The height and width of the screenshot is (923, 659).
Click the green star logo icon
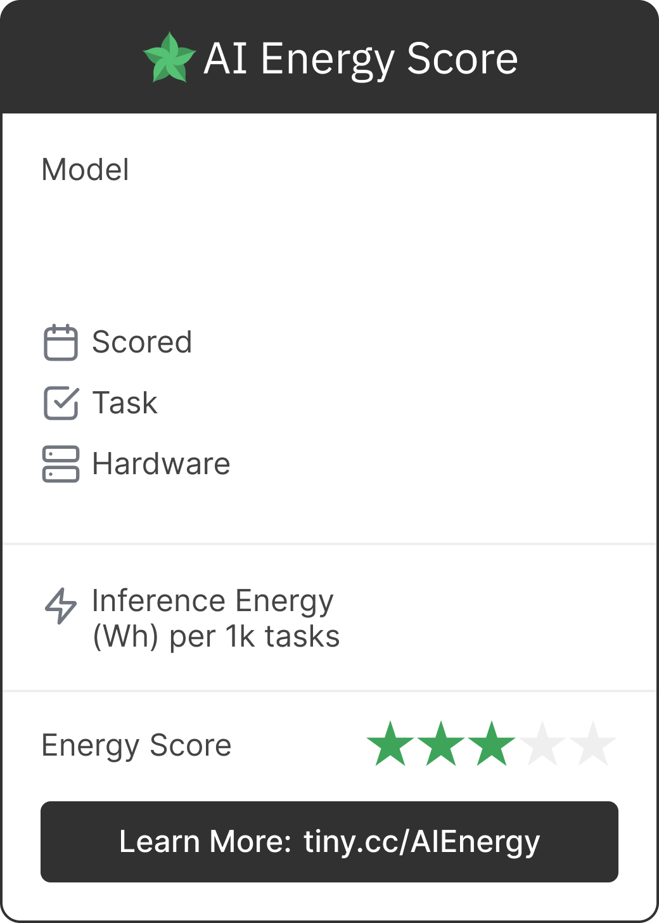point(169,58)
